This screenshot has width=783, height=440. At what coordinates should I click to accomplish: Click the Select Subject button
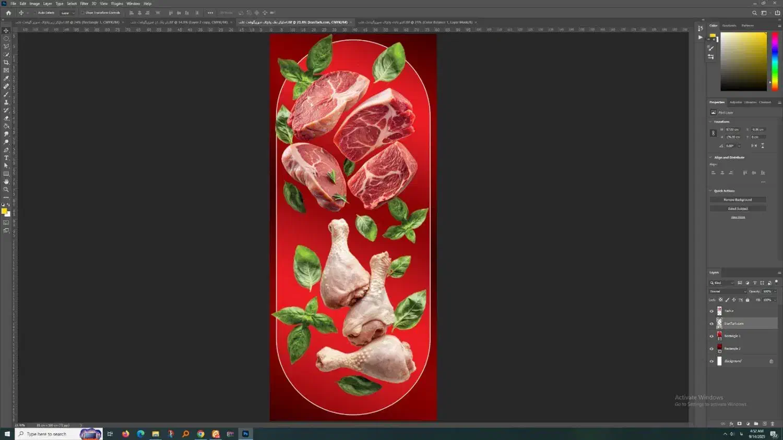click(738, 209)
